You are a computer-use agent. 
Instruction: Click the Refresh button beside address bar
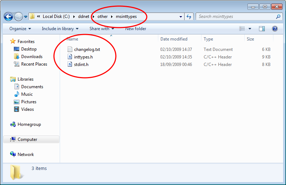[x=189, y=16]
